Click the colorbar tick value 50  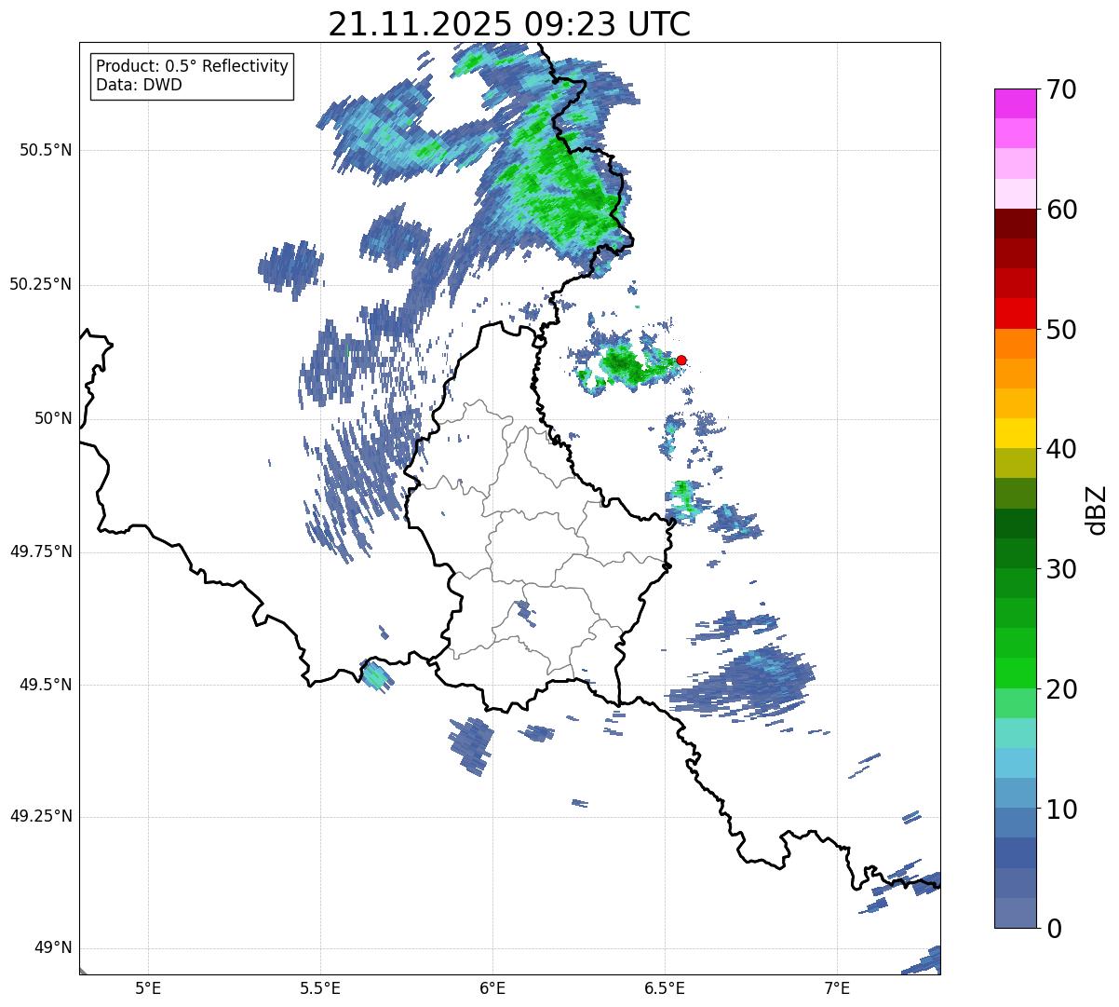(1061, 330)
